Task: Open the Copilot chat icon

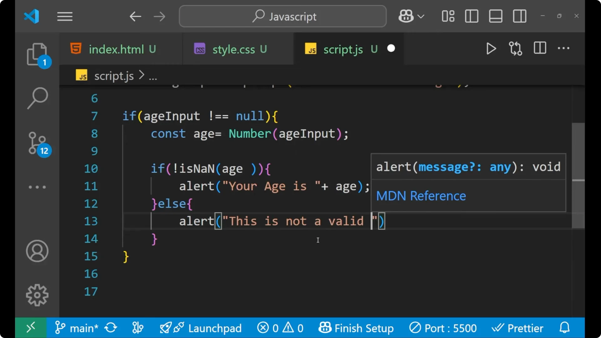Action: coord(405,16)
